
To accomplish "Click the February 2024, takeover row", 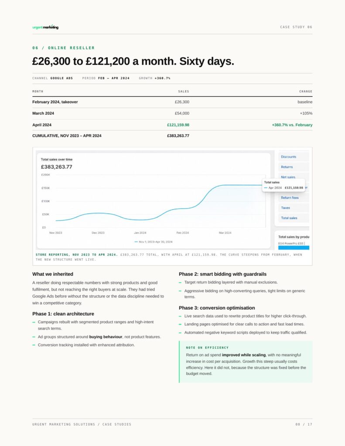I will [x=172, y=102].
